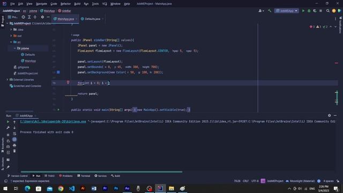Run with coverage icon in toolbar
The width and height of the screenshot is (343, 193).
coord(315,11)
